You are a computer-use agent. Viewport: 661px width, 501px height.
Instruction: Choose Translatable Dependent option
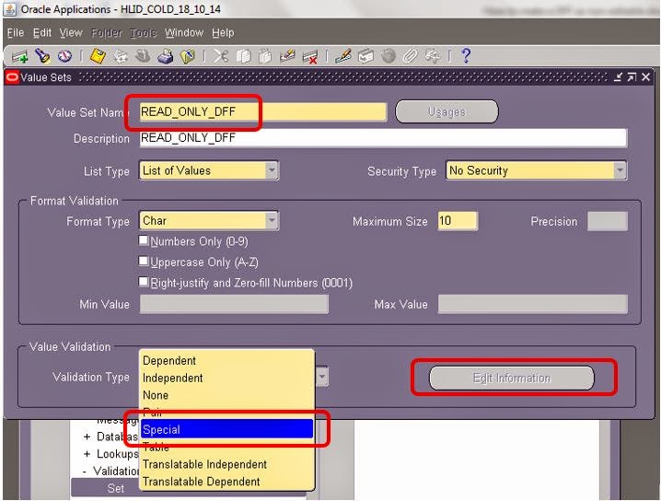226,482
